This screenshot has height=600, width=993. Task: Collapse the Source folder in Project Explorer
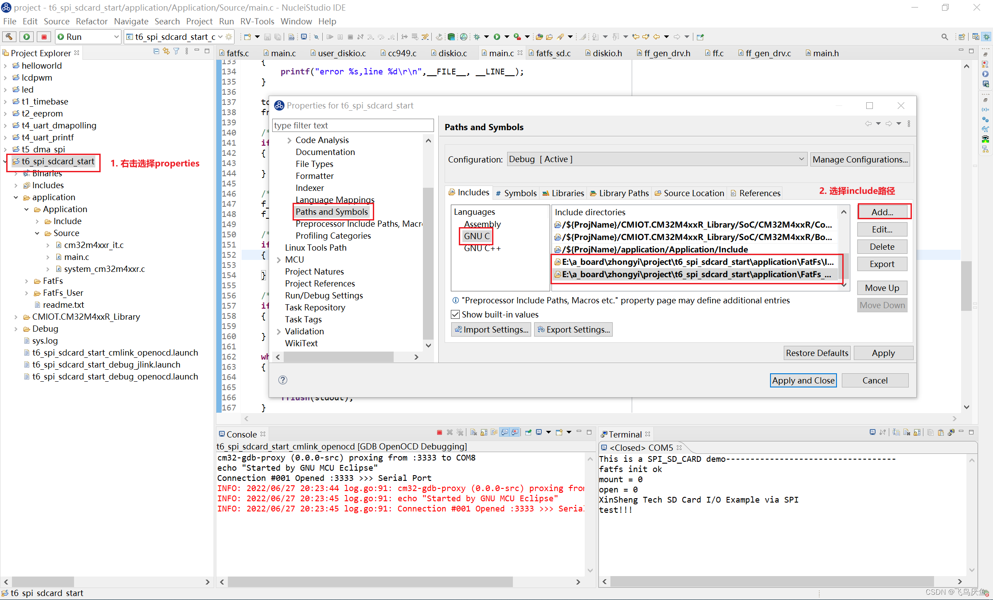coord(37,233)
